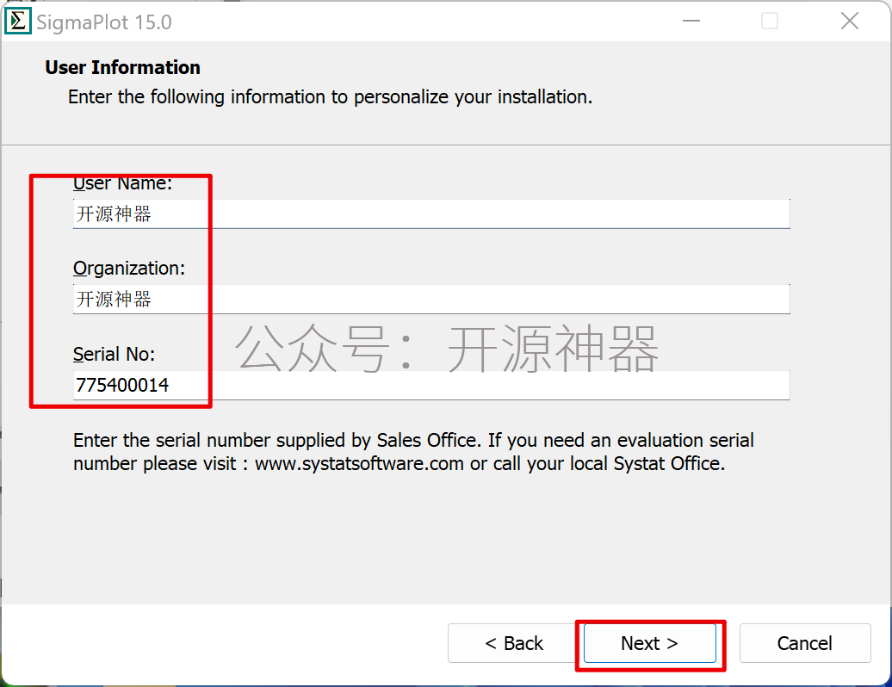The height and width of the screenshot is (687, 892).
Task: Click the disabled maximize button in title bar
Action: (770, 22)
